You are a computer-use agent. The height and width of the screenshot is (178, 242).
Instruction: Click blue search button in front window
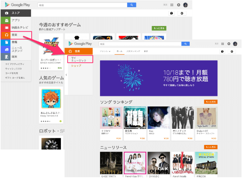[185, 44]
